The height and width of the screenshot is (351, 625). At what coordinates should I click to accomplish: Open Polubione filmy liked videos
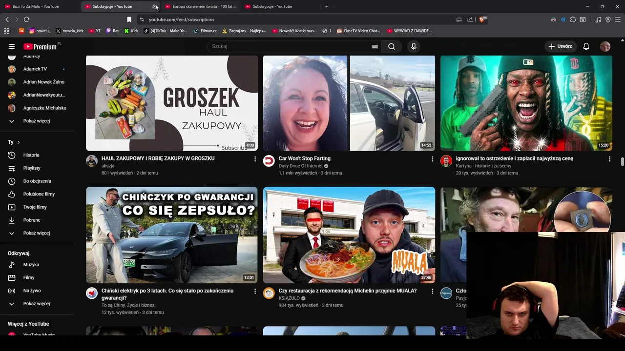coord(38,194)
